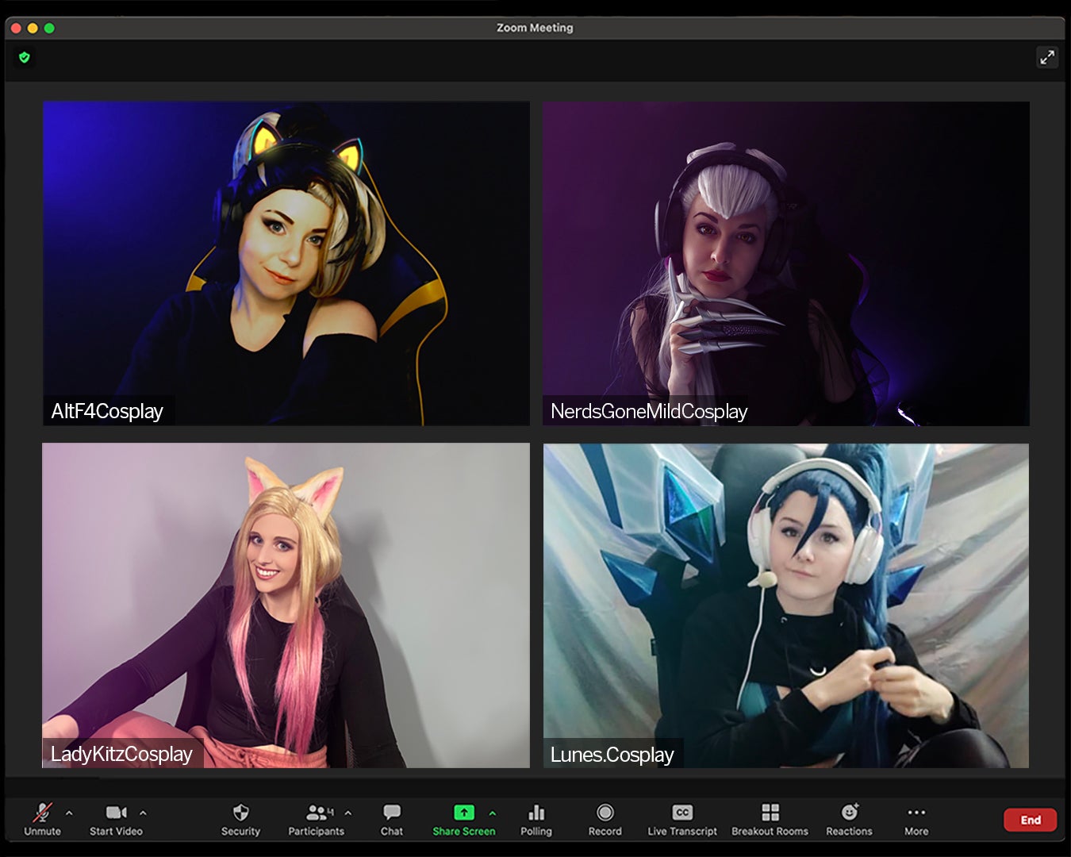Click the green encryption shield icon
This screenshot has height=857, width=1071.
point(25,57)
